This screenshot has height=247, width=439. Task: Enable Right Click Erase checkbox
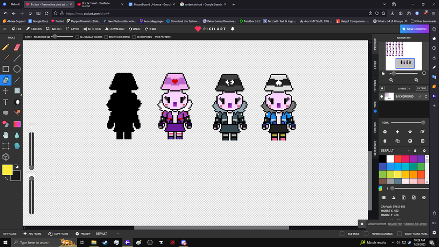click(x=106, y=37)
